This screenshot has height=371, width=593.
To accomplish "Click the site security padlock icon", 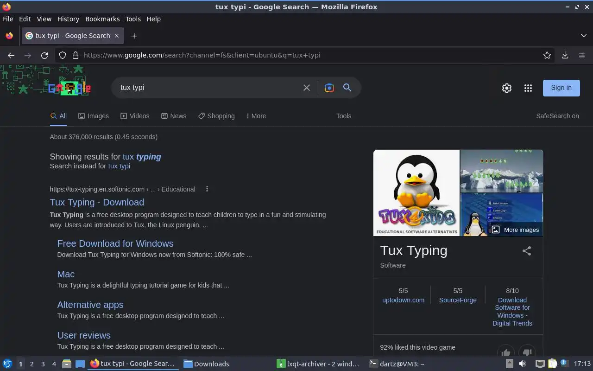I will point(76,55).
